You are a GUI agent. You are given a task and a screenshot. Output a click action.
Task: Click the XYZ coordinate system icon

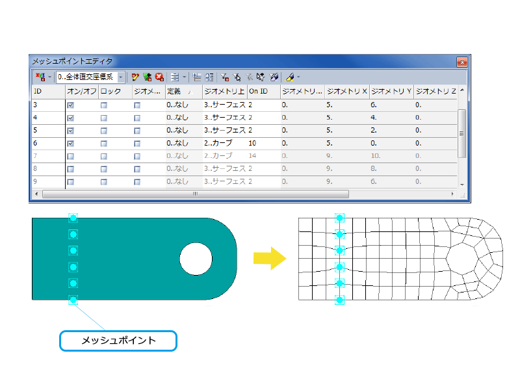click(x=40, y=77)
